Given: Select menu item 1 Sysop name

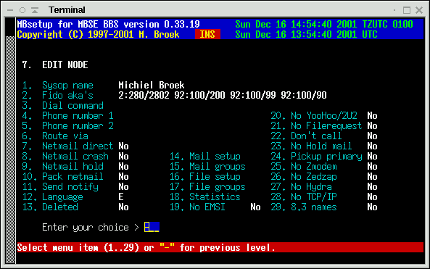Looking at the screenshot, I should pyautogui.click(x=57, y=85).
